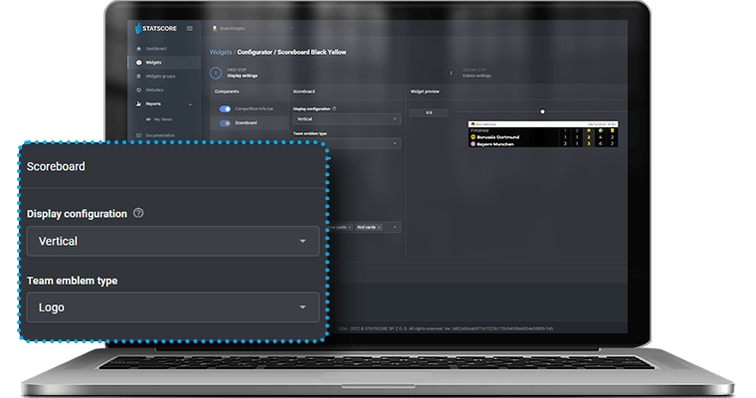The width and height of the screenshot is (756, 398).
Task: Open the small Vertical dropdown on the laptop screen
Action: pos(346,119)
